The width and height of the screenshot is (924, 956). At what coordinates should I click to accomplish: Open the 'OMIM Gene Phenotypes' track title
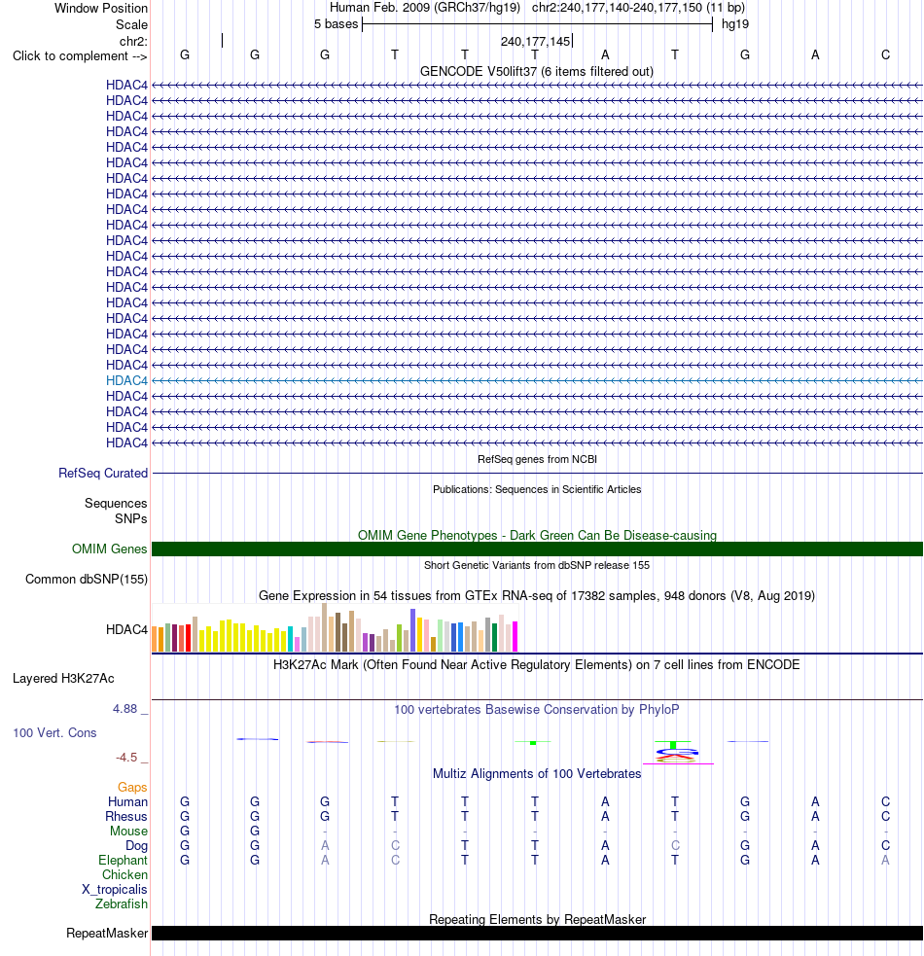point(537,535)
